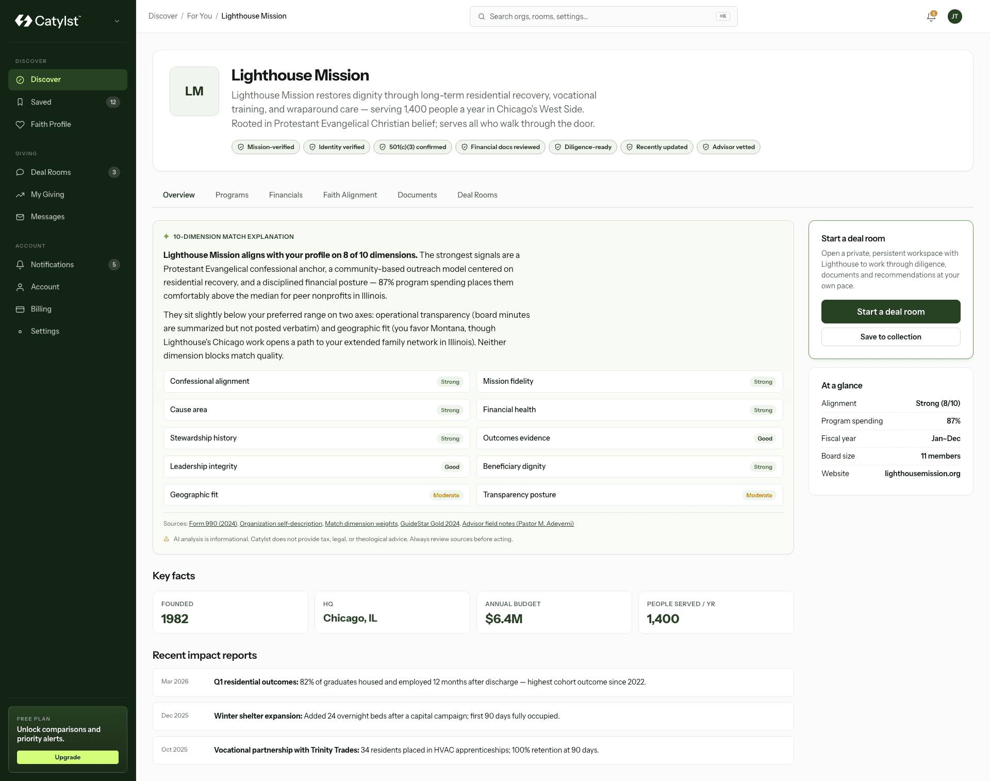Click the LM organization logo tile
Viewport: 990px width, 781px height.
(x=194, y=91)
